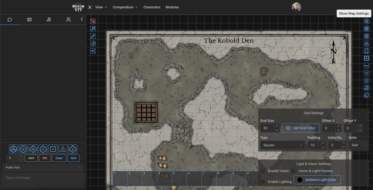Image resolution: width=373 pixels, height=190 pixels.
Task: Click the ADV advantage button
Action: 31,158
